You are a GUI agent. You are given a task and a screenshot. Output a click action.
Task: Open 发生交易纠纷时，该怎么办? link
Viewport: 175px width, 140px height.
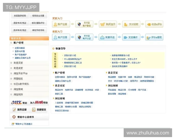pyautogui.click(x=124, y=59)
